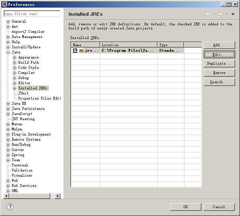The image size is (240, 216).
Task: Click the Duplicate... button
Action: tap(219, 64)
